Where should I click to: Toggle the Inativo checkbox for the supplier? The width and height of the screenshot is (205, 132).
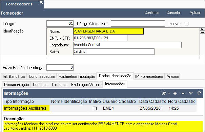186,24
